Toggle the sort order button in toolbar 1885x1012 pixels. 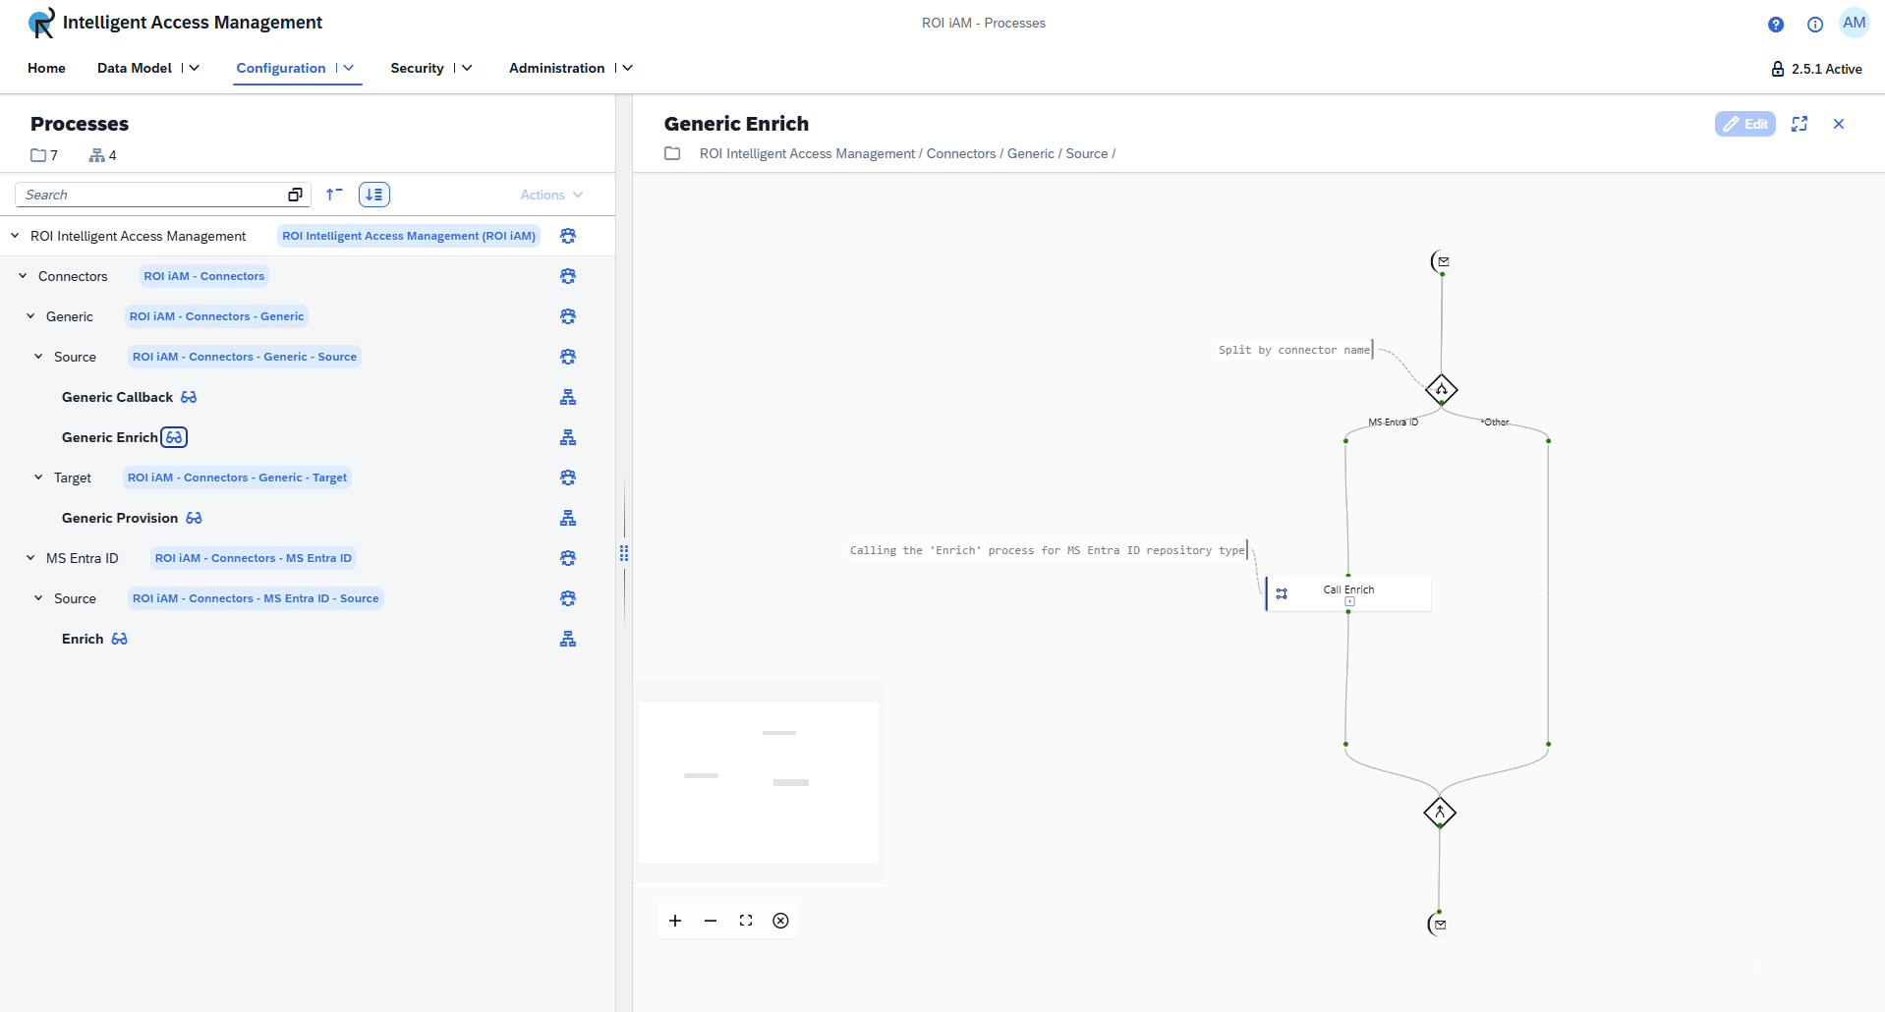click(374, 195)
